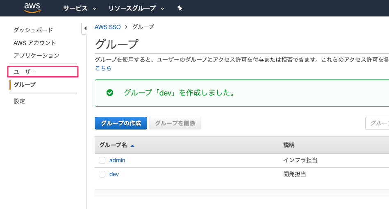
Task: Click the dev created success message
Action: (179, 93)
